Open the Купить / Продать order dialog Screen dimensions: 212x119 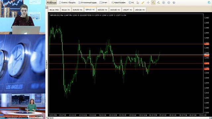click(67, 3)
